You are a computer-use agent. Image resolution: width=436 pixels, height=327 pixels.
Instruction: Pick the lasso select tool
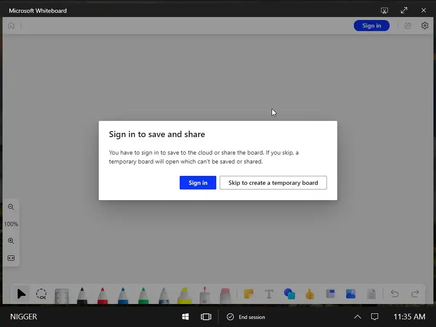point(41,294)
